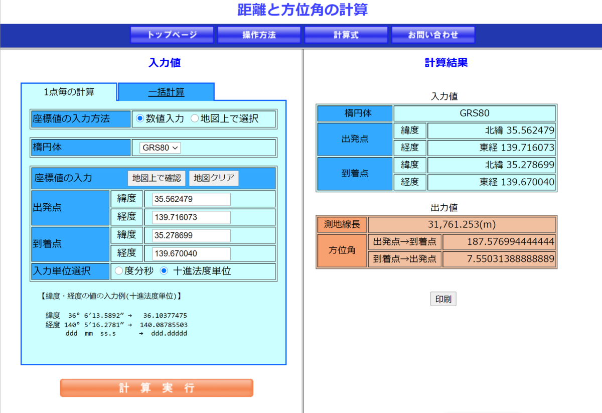The image size is (602, 413).
Task: Switch to the 1点毎の計算 tab
Action: [x=69, y=92]
